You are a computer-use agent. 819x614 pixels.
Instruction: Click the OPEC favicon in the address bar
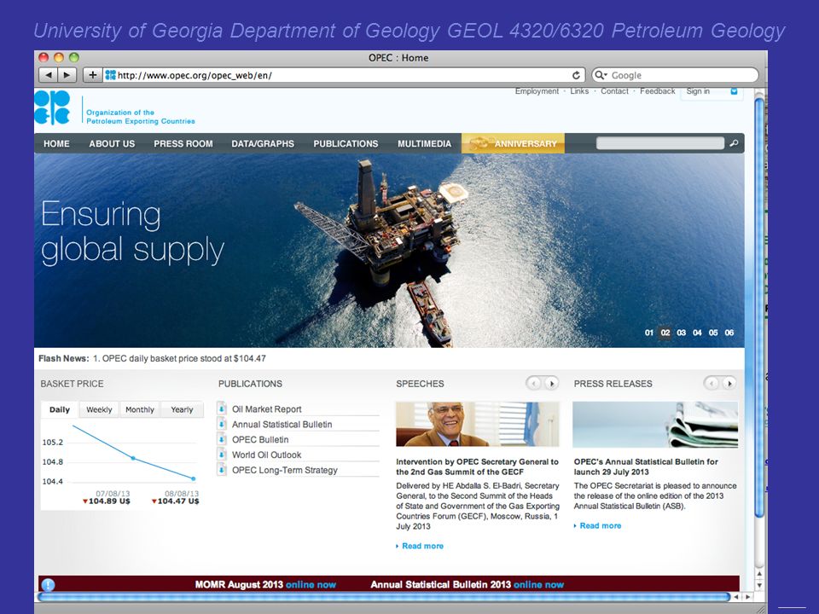coord(110,75)
